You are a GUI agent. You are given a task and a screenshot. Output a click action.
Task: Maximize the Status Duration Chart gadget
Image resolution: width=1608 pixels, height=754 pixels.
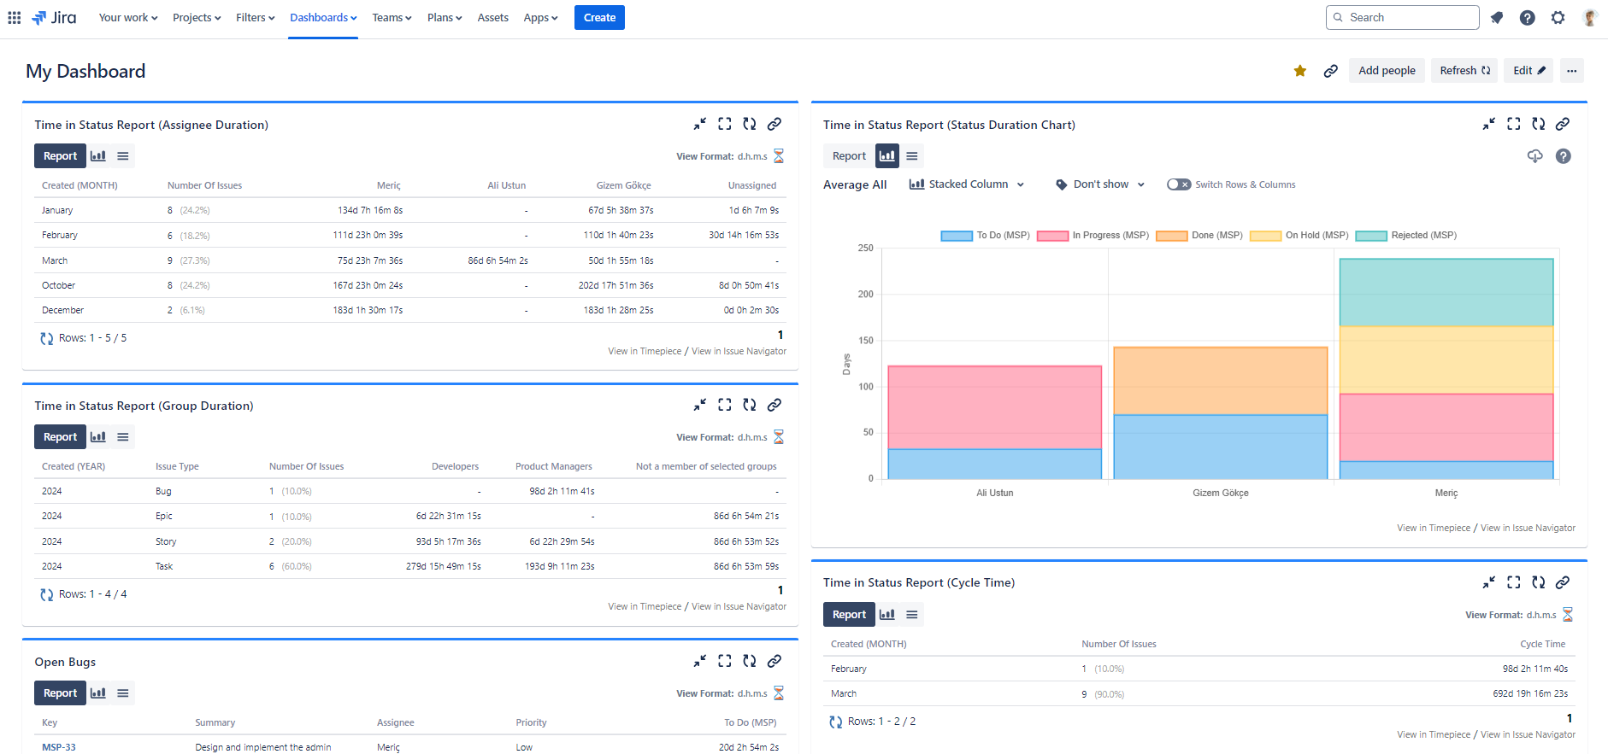1513,124
